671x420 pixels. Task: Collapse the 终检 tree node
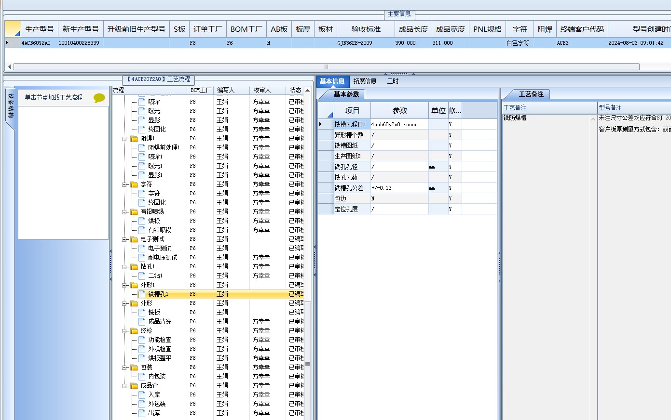[x=124, y=331]
